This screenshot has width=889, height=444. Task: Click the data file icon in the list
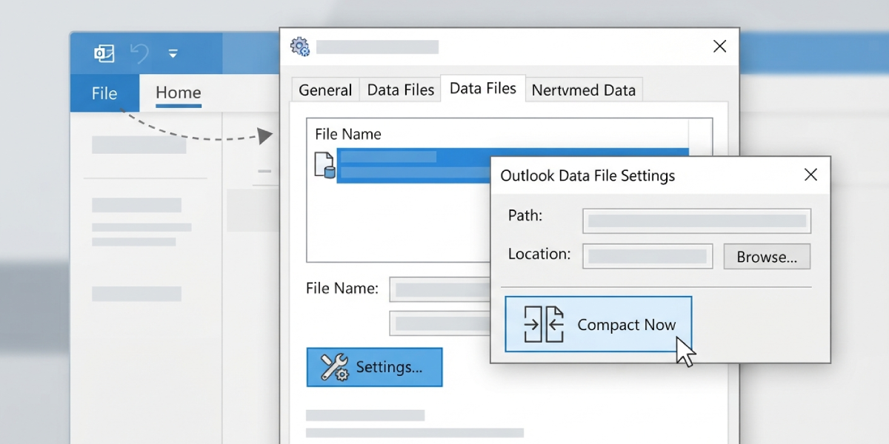click(324, 164)
